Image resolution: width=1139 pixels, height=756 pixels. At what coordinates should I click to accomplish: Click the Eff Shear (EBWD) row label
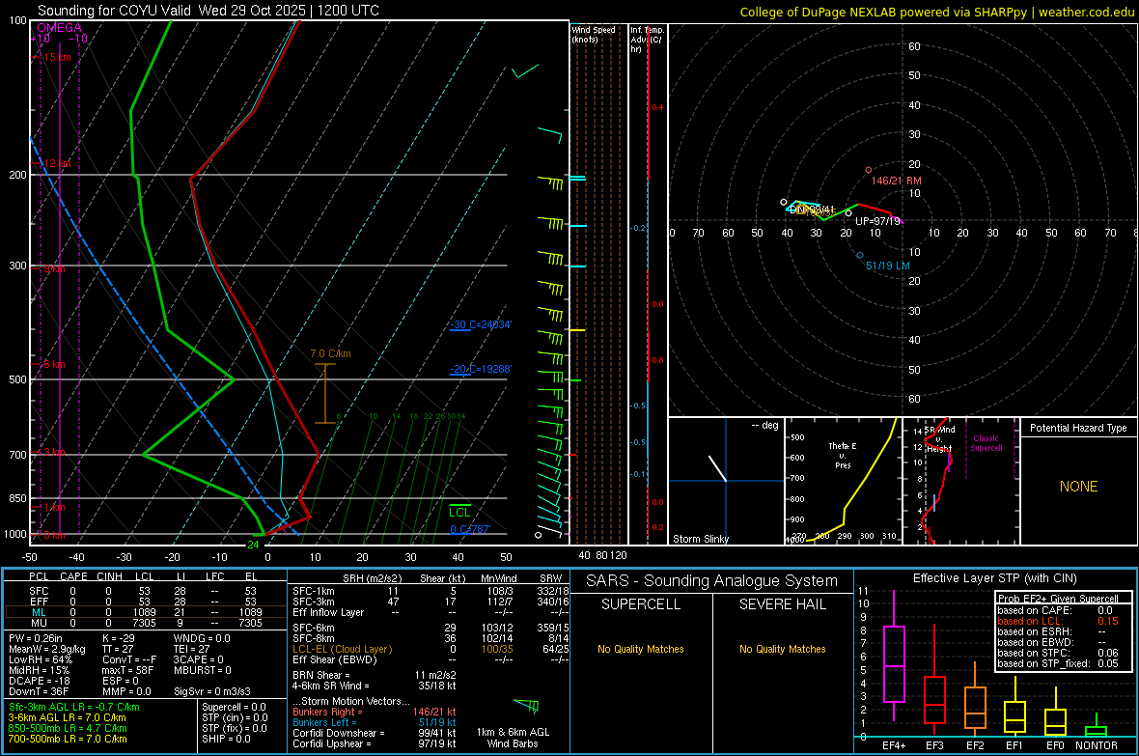click(334, 659)
